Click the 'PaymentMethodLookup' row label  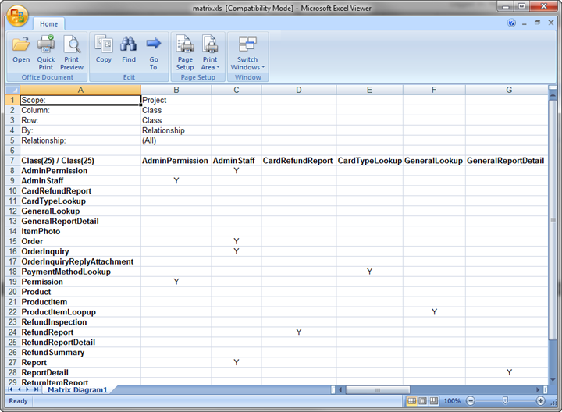[80, 272]
